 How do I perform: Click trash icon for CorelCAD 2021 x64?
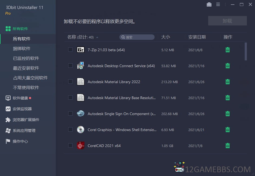coord(227,146)
